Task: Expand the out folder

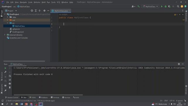Action: [8, 20]
